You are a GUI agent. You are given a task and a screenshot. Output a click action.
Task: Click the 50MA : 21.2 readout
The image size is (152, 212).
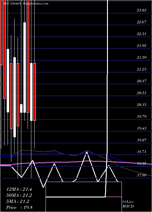[x=19, y=195]
